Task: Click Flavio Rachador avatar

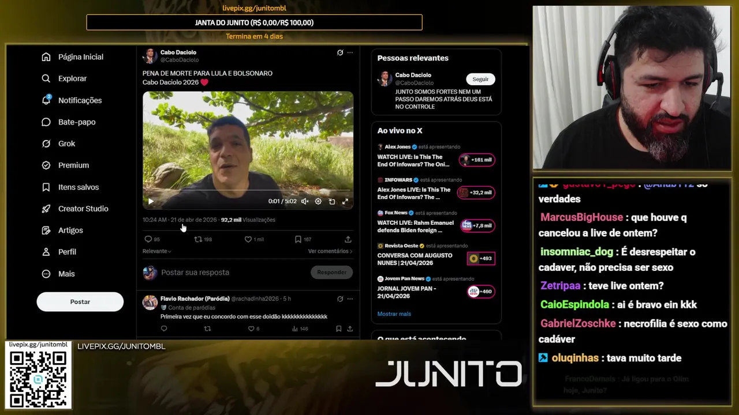Action: click(x=150, y=303)
